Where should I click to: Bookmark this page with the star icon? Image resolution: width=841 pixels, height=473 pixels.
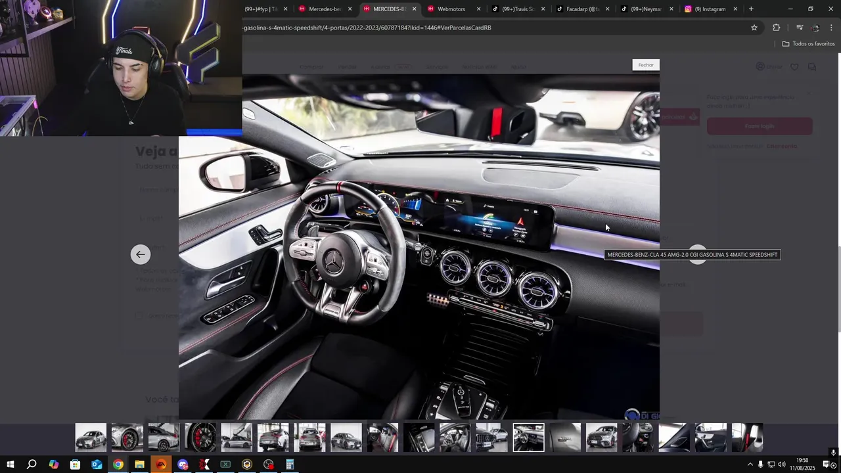[754, 28]
